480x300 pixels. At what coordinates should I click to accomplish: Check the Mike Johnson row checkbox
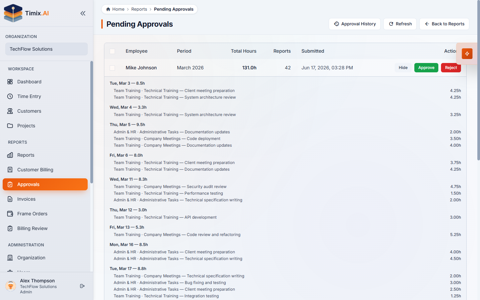(x=112, y=68)
